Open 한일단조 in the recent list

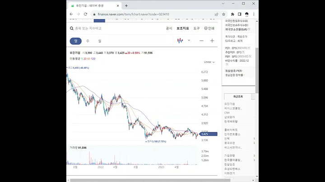(x=229, y=164)
